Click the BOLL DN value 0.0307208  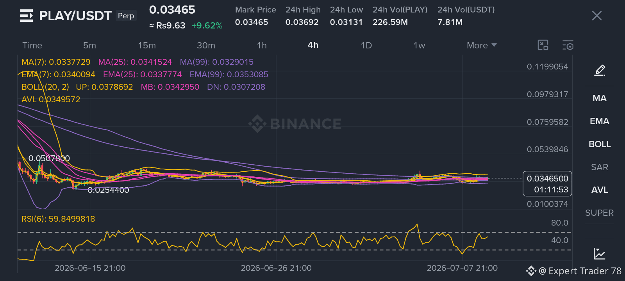(x=236, y=87)
